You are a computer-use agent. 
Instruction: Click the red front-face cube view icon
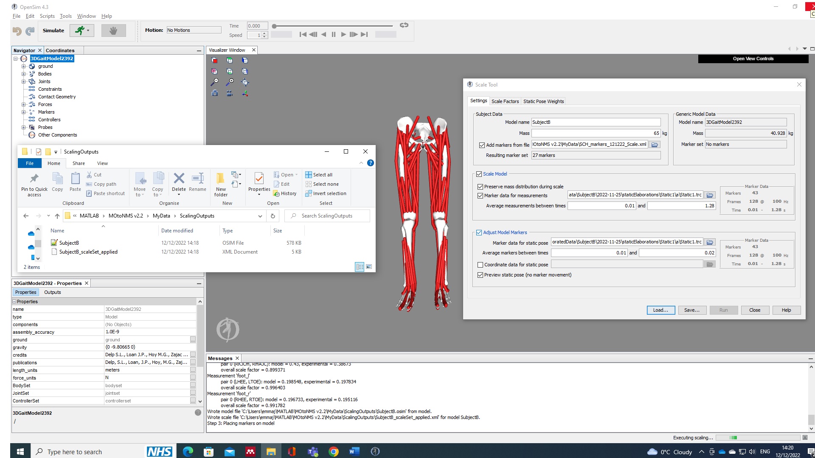tap(214, 60)
